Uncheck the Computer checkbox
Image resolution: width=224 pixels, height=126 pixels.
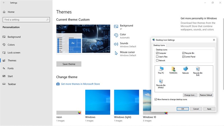tap(157, 53)
